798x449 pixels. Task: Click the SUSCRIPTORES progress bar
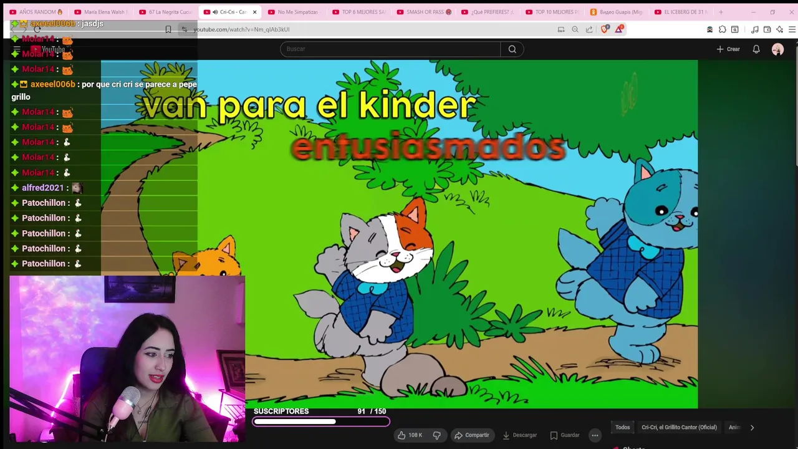click(x=322, y=422)
